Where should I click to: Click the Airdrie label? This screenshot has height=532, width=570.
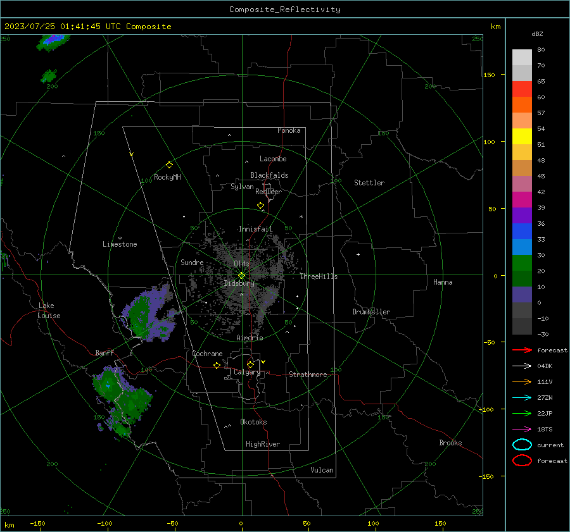click(250, 338)
